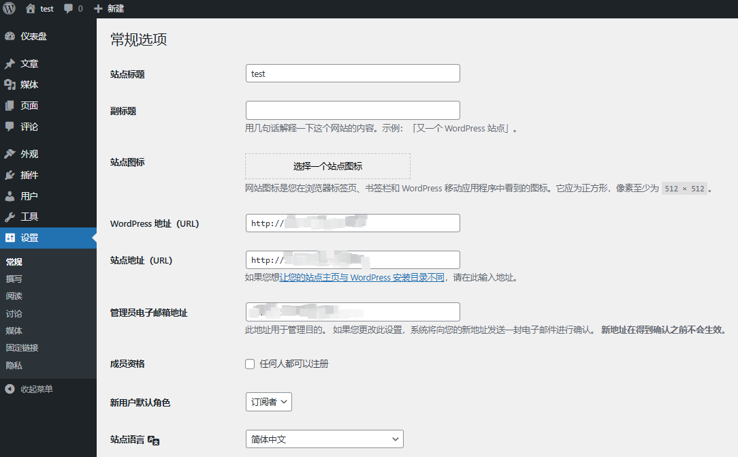Screen dimensions: 738x457
Task: Click the 站点图标 label
Action: (127, 162)
